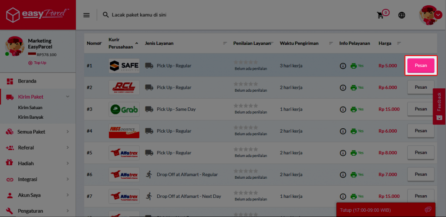Click printer icon in Grab row
Viewport: 446px width, 217px height.
[x=354, y=109]
